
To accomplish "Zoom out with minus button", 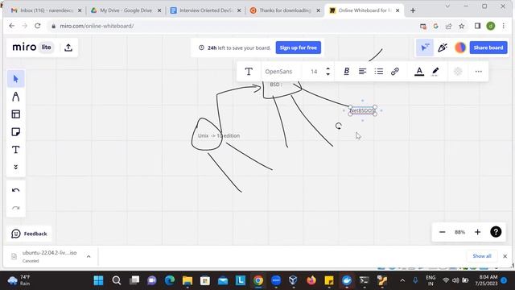I will (x=442, y=232).
